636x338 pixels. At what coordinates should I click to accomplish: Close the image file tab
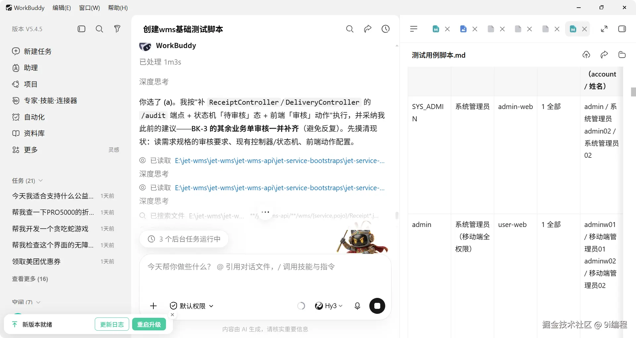click(475, 29)
